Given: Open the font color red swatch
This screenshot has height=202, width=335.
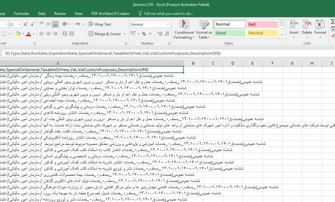Looking at the screenshot, I should (29, 34).
